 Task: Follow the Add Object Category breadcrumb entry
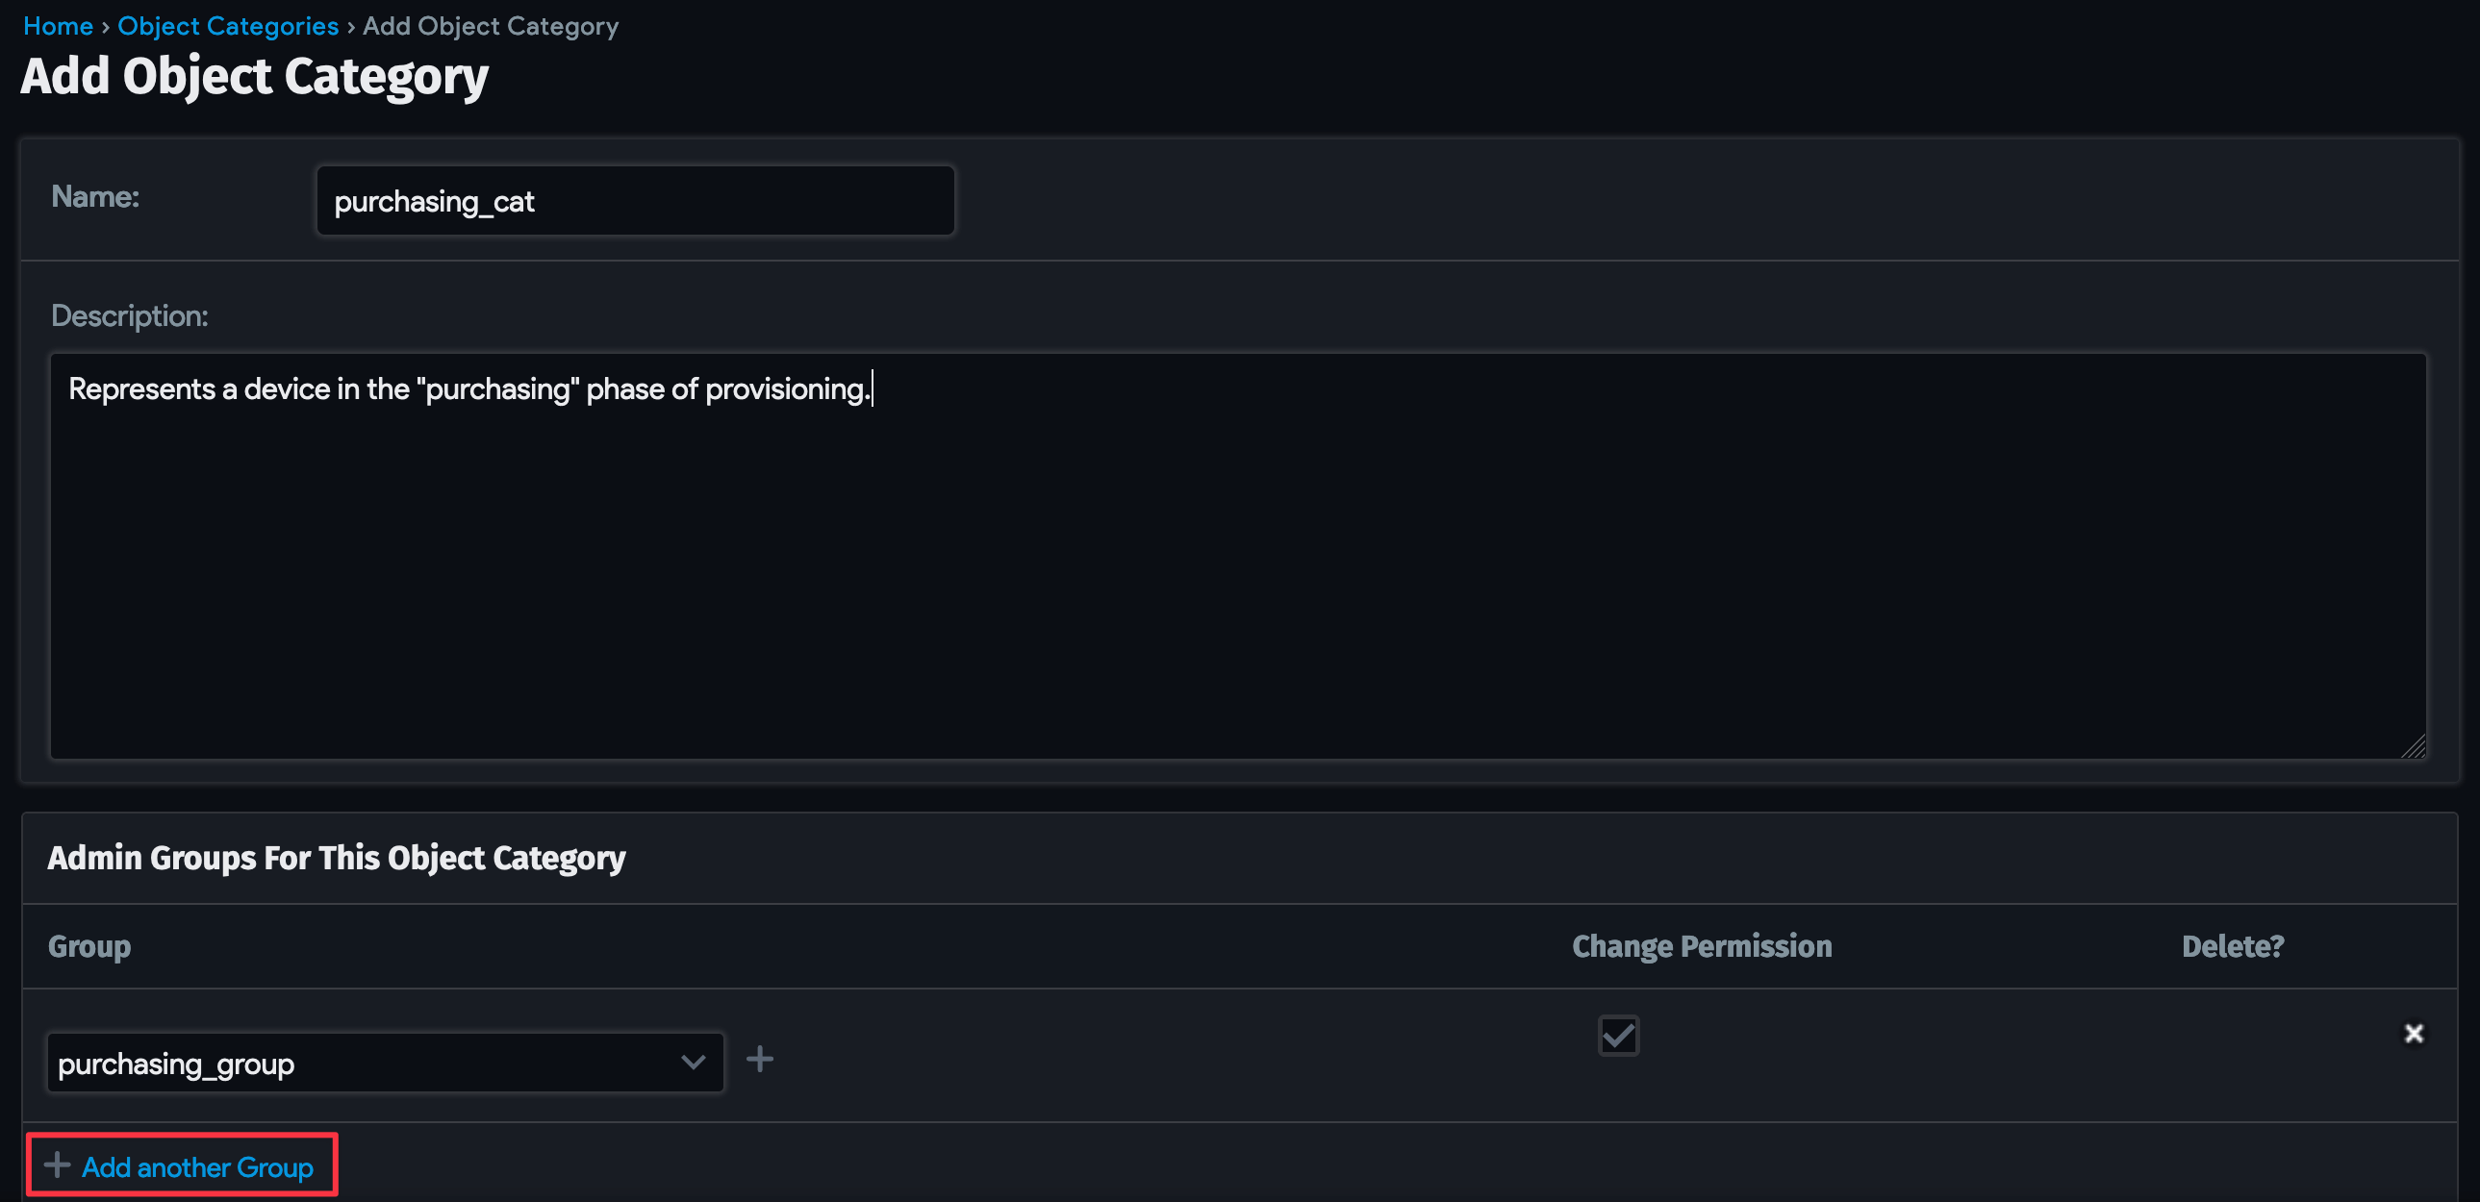coord(489,25)
